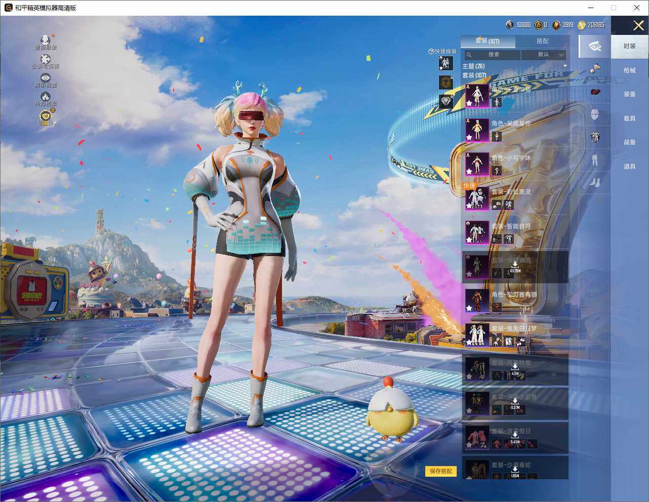
Task: Click the 快捷换装 help question mark
Action: tap(431, 52)
